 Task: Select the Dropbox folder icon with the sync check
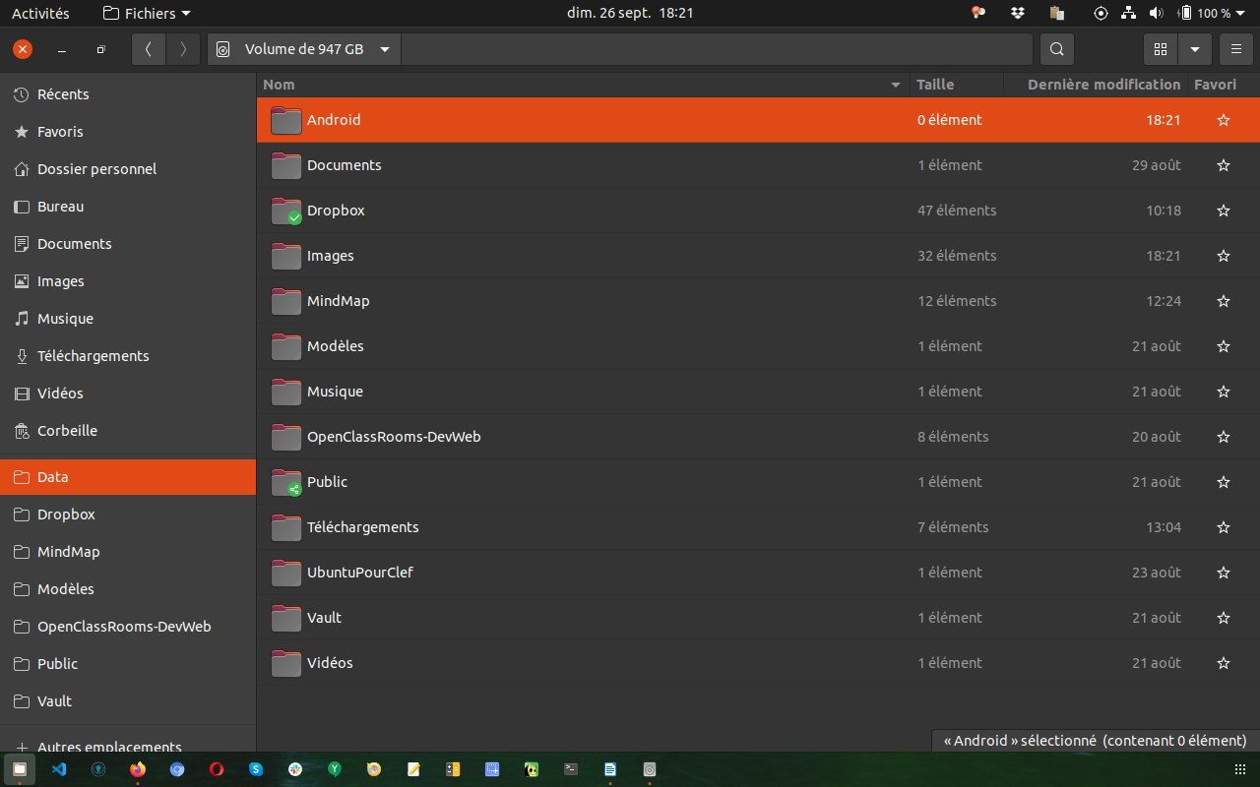click(286, 211)
